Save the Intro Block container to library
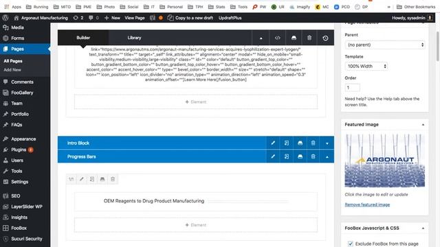 click(x=300, y=143)
